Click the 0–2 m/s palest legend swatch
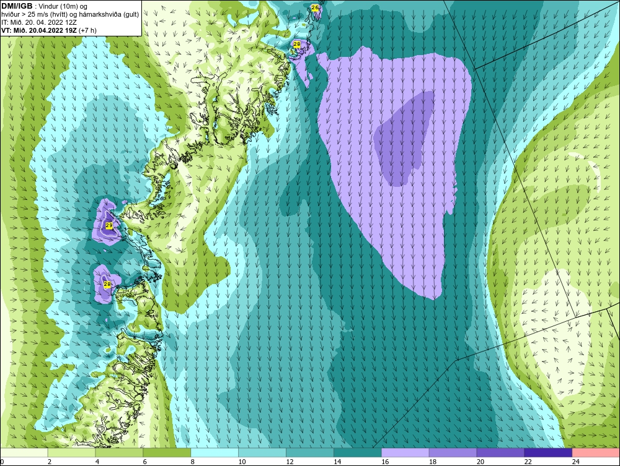This screenshot has height=466, width=620. pos(24,452)
